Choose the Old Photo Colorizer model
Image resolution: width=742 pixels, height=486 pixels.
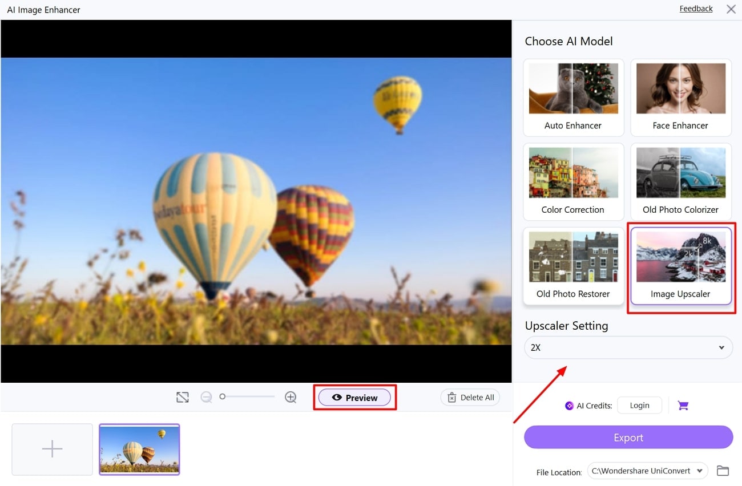680,182
